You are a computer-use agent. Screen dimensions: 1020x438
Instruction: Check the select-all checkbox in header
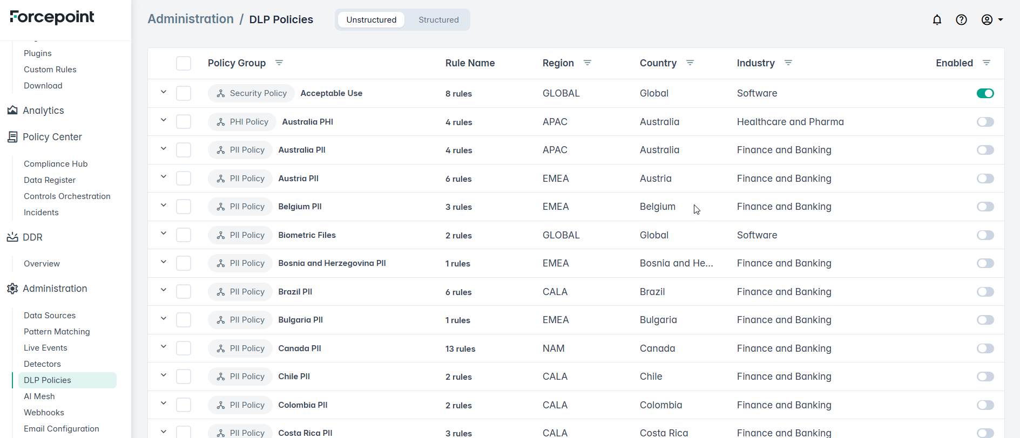pyautogui.click(x=184, y=63)
